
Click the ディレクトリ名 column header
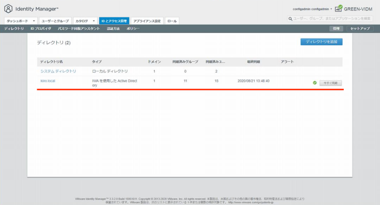52,62
